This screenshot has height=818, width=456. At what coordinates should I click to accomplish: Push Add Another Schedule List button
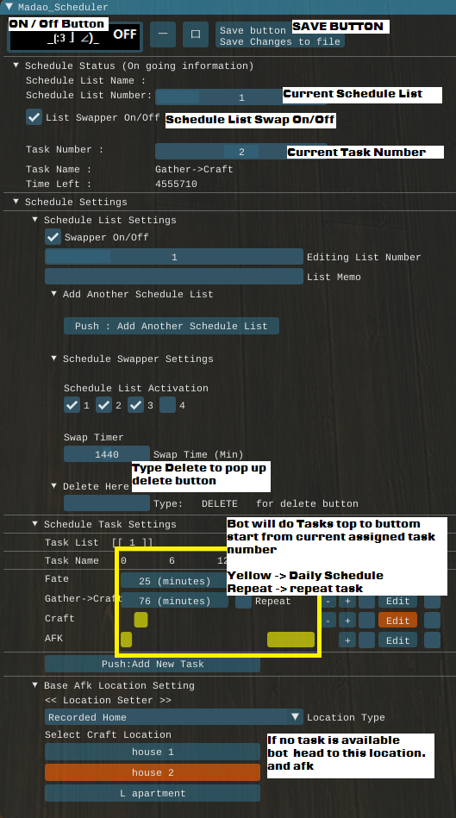pyautogui.click(x=172, y=326)
